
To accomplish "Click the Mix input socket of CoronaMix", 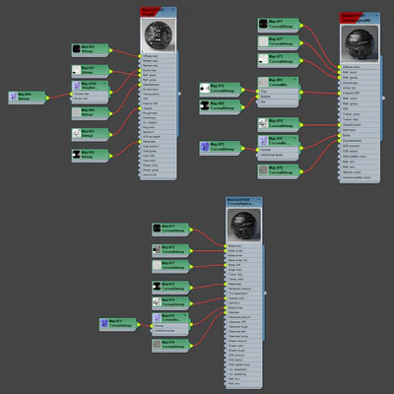I will click(x=257, y=101).
